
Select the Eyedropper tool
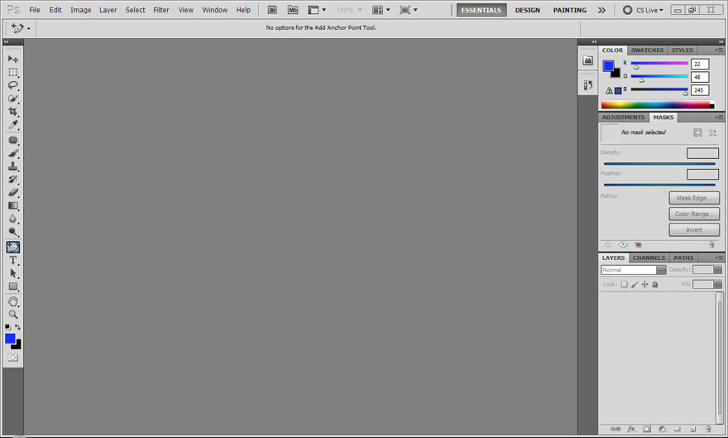pos(13,124)
